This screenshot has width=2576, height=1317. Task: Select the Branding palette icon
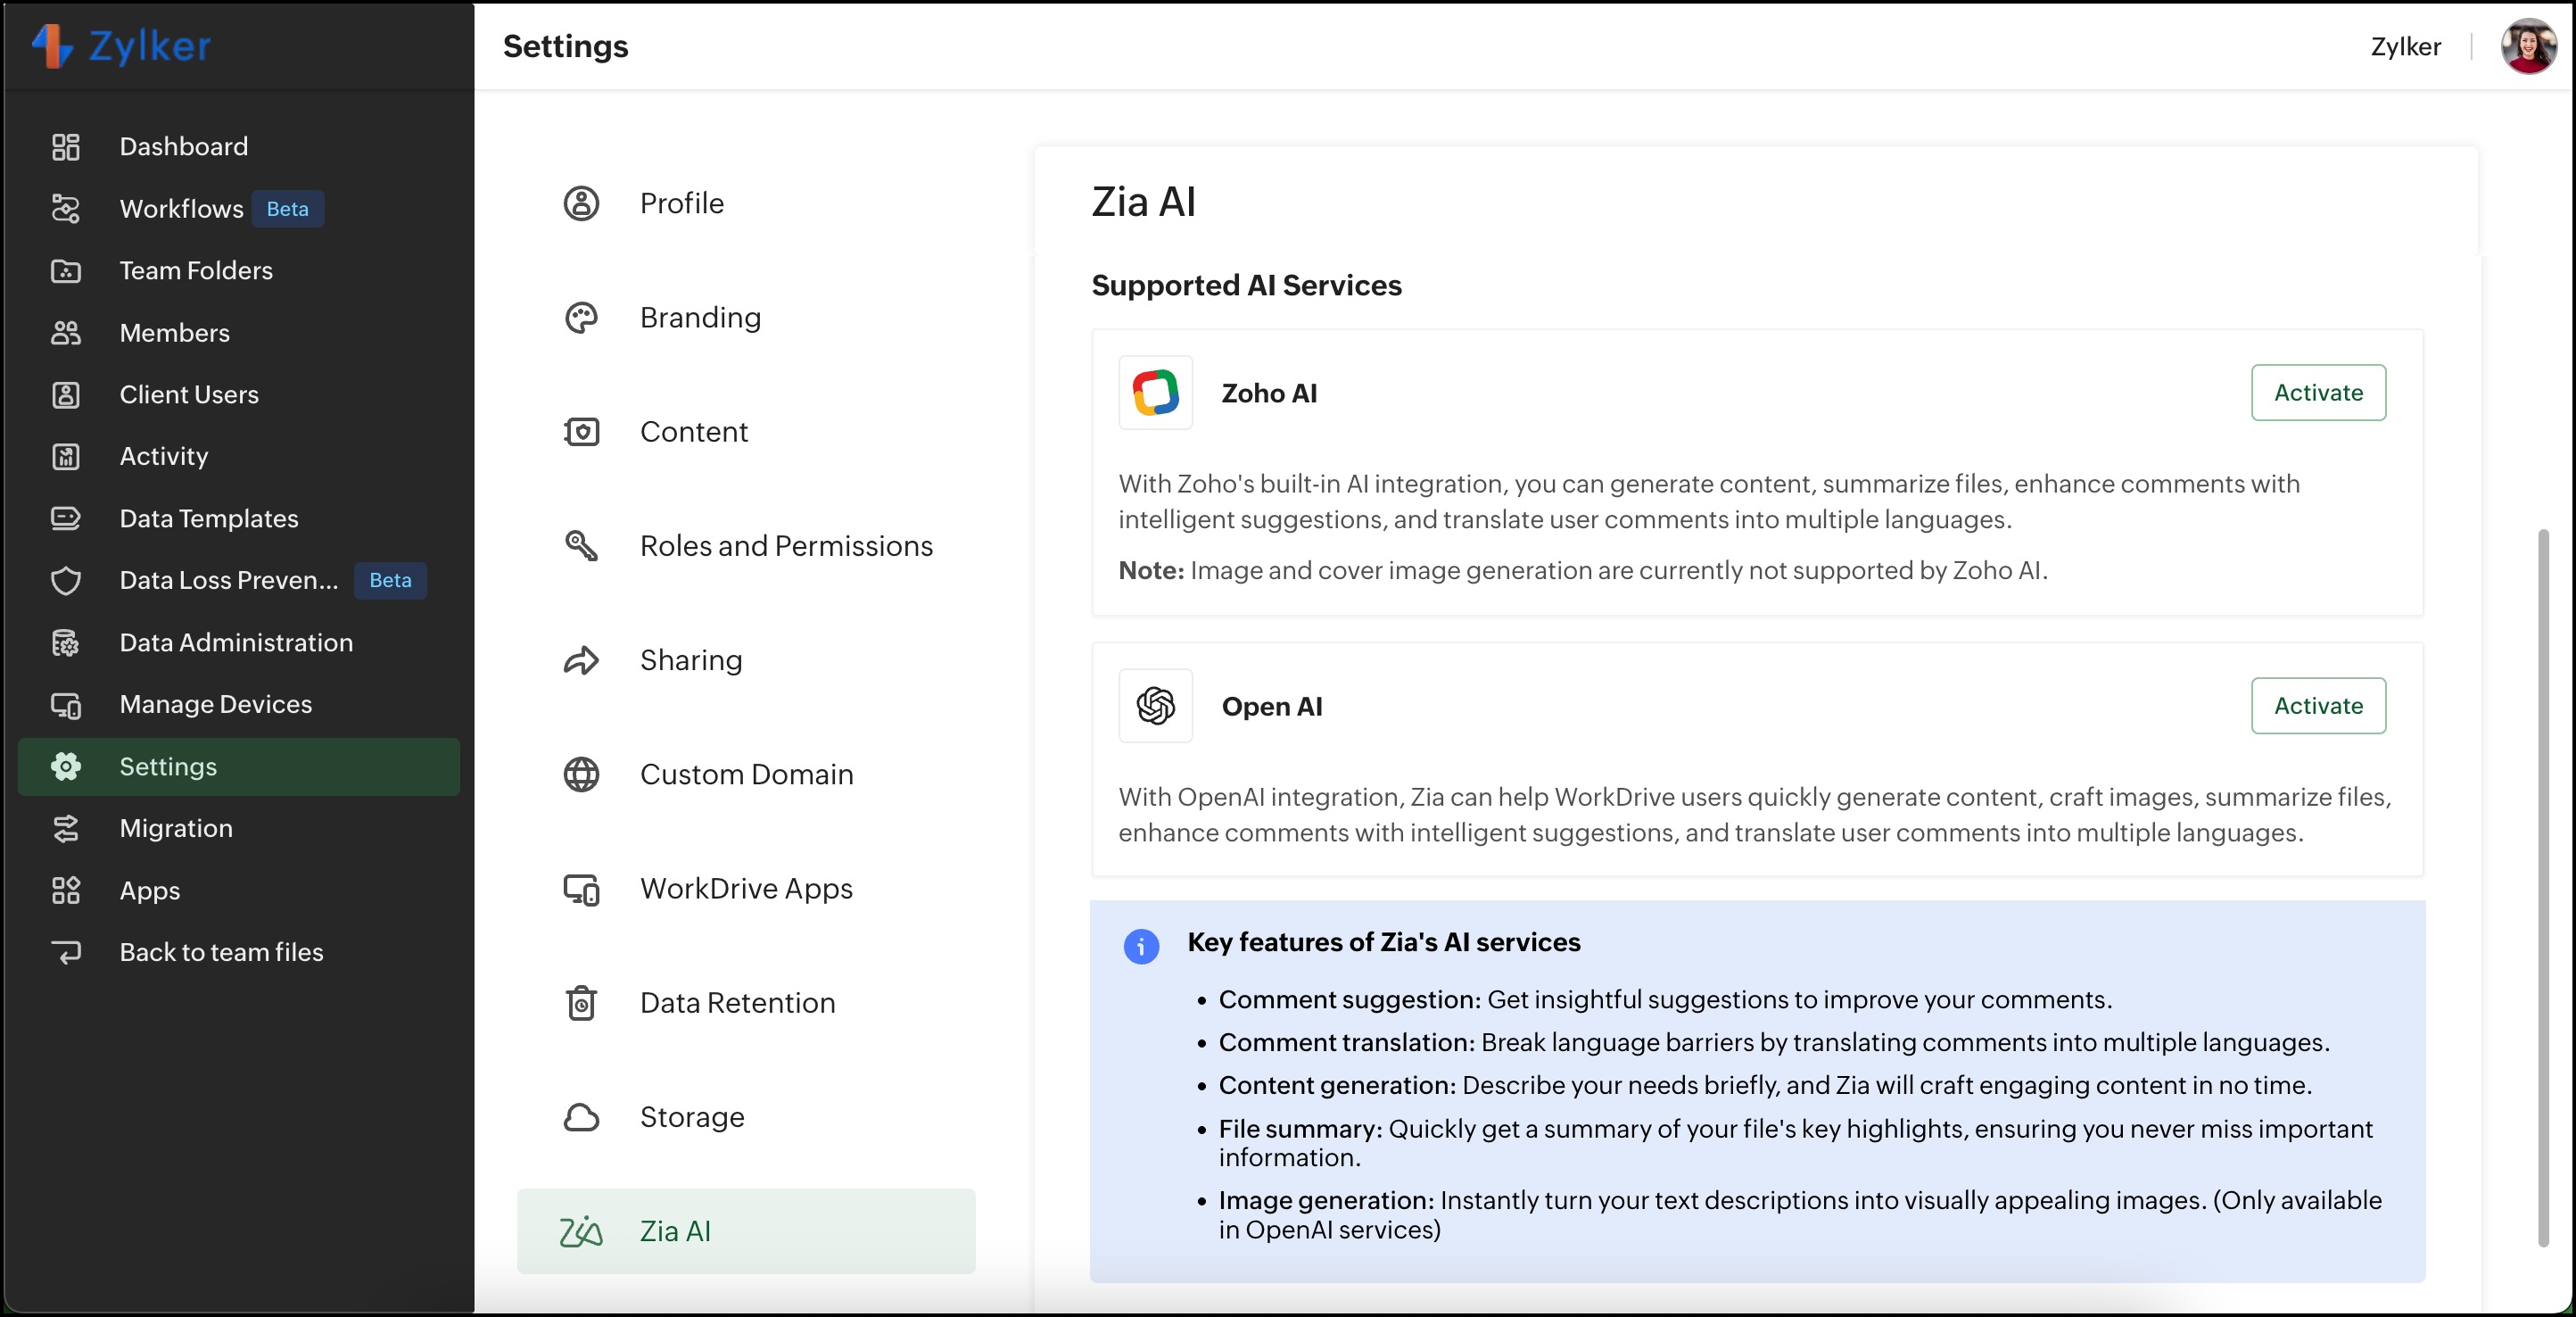pyautogui.click(x=581, y=318)
